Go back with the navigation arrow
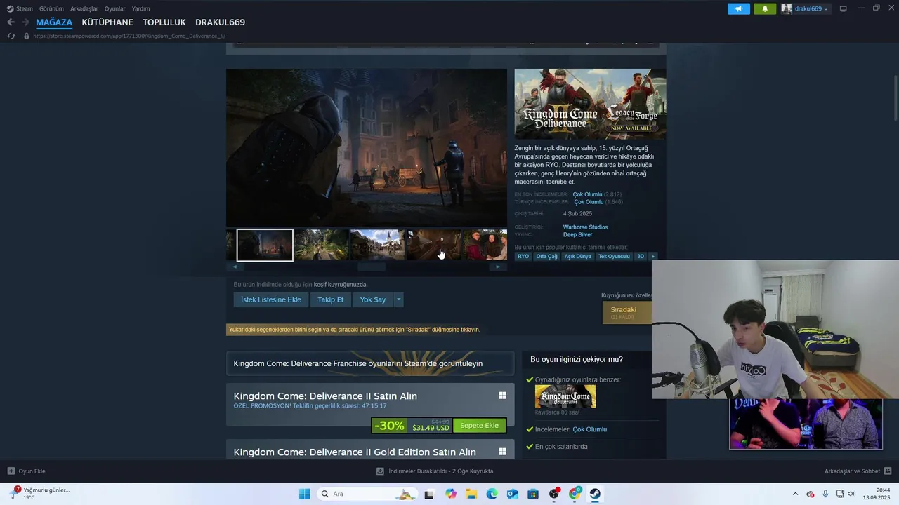 point(11,22)
